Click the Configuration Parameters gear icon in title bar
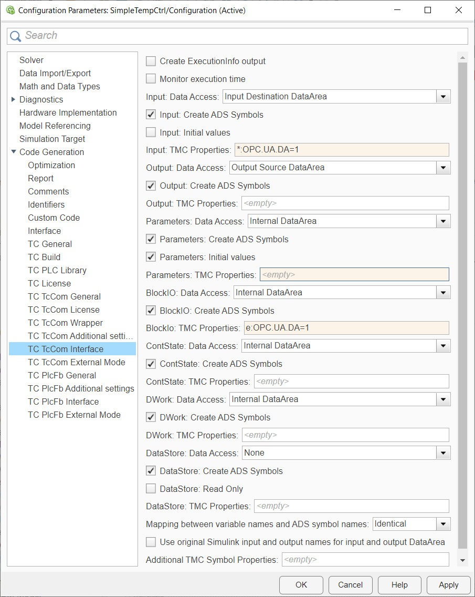 pyautogui.click(x=10, y=11)
